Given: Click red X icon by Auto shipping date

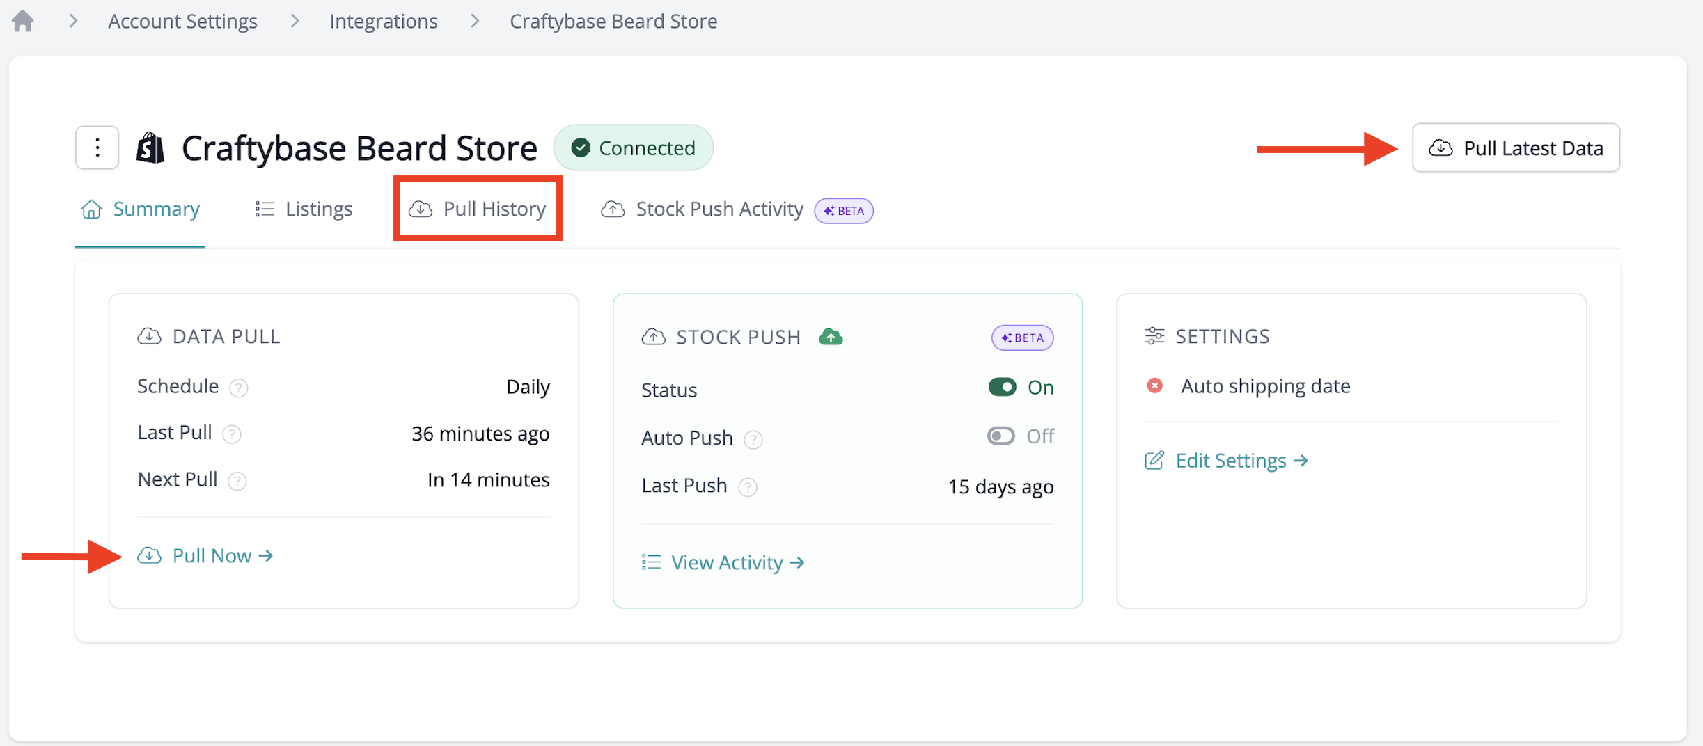Looking at the screenshot, I should click(1154, 386).
